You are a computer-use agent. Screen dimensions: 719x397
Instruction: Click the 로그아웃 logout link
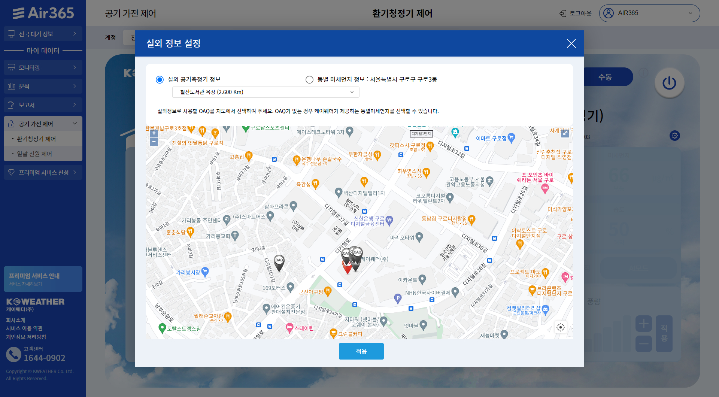[x=576, y=13]
